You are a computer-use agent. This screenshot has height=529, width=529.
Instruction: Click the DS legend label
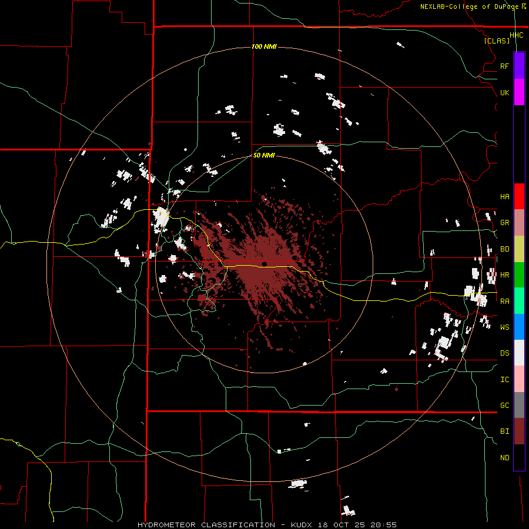click(504, 353)
